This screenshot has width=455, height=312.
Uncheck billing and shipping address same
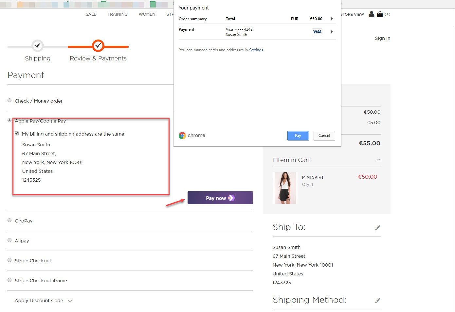coord(17,134)
